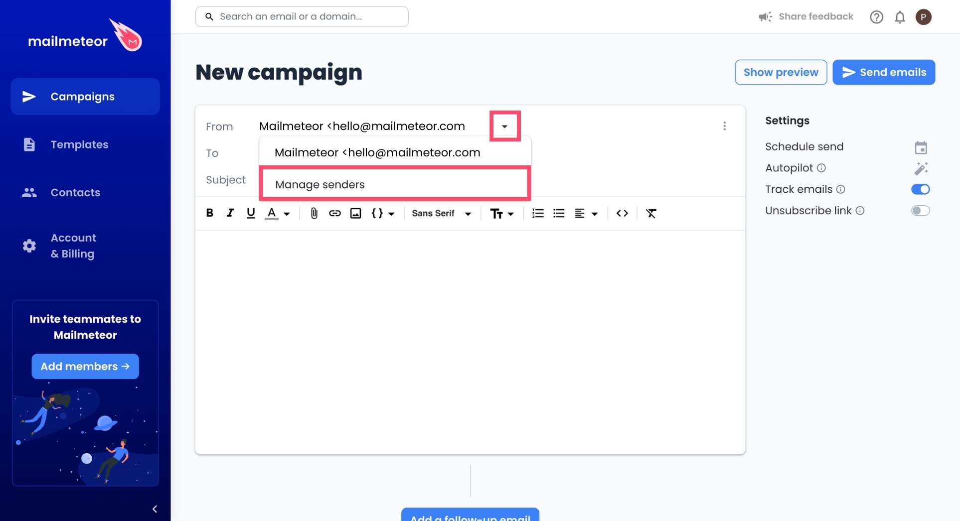This screenshot has width=960, height=521.
Task: Apply italic formatting
Action: tap(230, 213)
